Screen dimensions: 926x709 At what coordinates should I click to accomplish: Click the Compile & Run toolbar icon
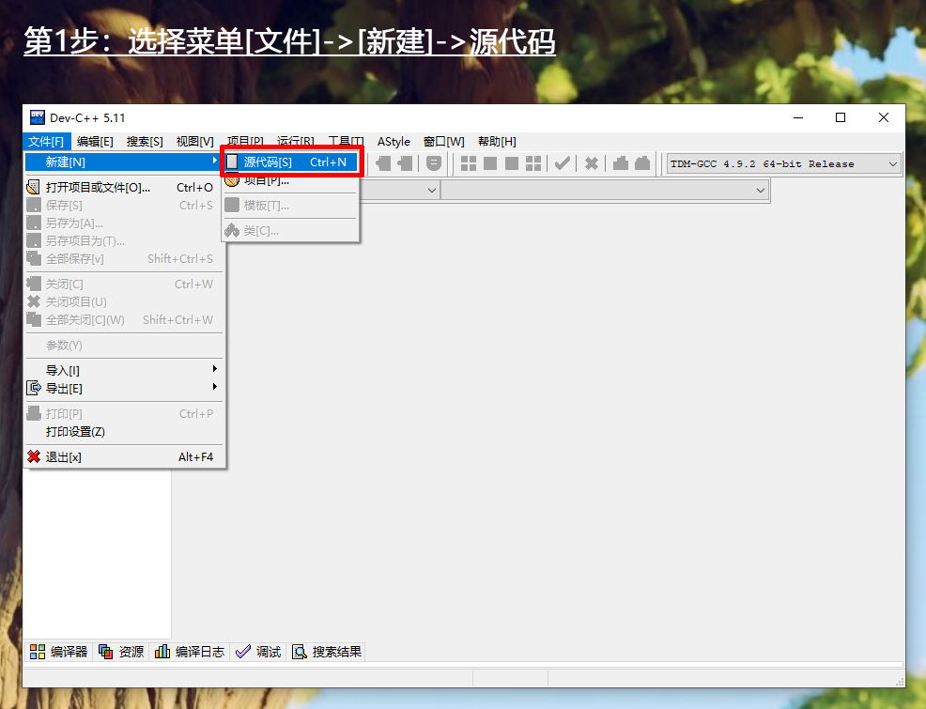coord(512,163)
